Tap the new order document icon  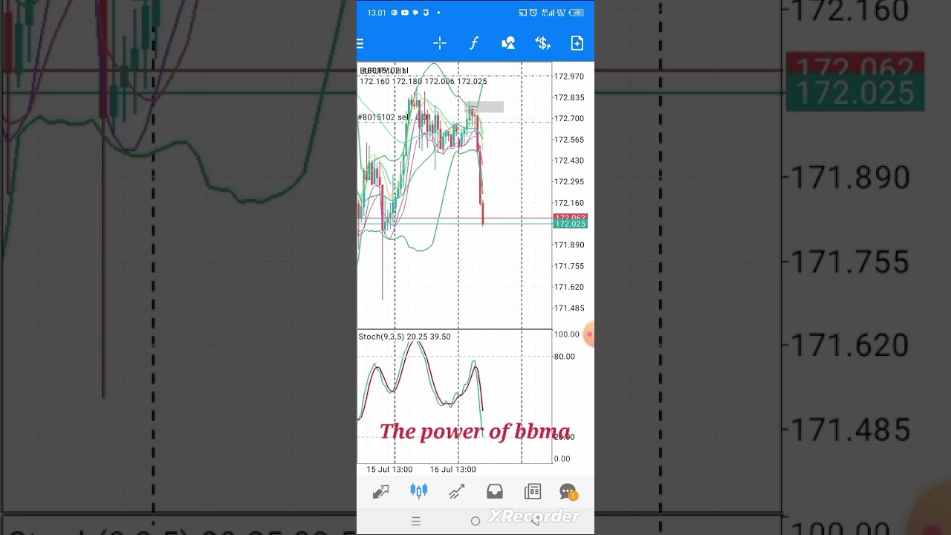pos(577,44)
